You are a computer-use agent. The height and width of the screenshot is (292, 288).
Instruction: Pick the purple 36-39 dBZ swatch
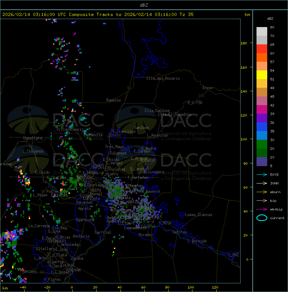262,118
